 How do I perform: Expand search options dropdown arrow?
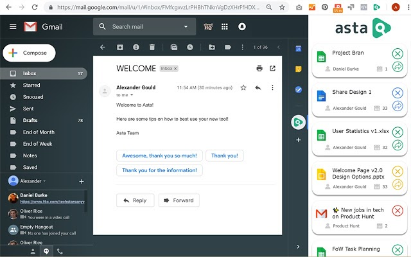186,27
